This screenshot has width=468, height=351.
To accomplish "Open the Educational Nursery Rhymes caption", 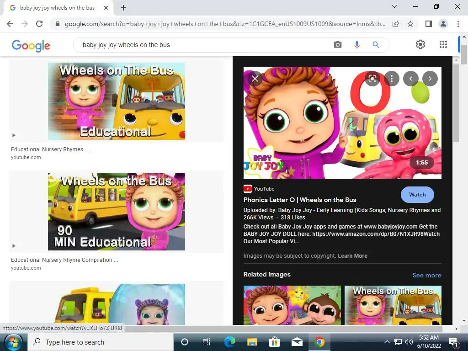I will (x=50, y=149).
